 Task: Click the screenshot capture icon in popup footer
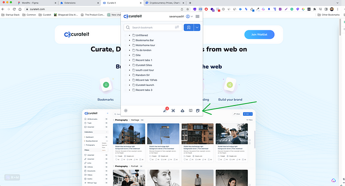click(x=173, y=110)
